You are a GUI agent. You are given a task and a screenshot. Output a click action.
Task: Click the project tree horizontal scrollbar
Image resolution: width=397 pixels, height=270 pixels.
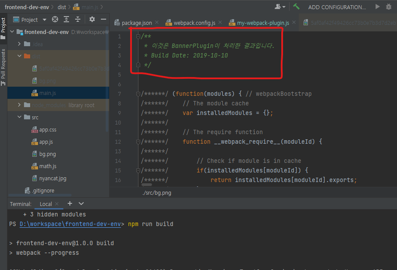40,195
